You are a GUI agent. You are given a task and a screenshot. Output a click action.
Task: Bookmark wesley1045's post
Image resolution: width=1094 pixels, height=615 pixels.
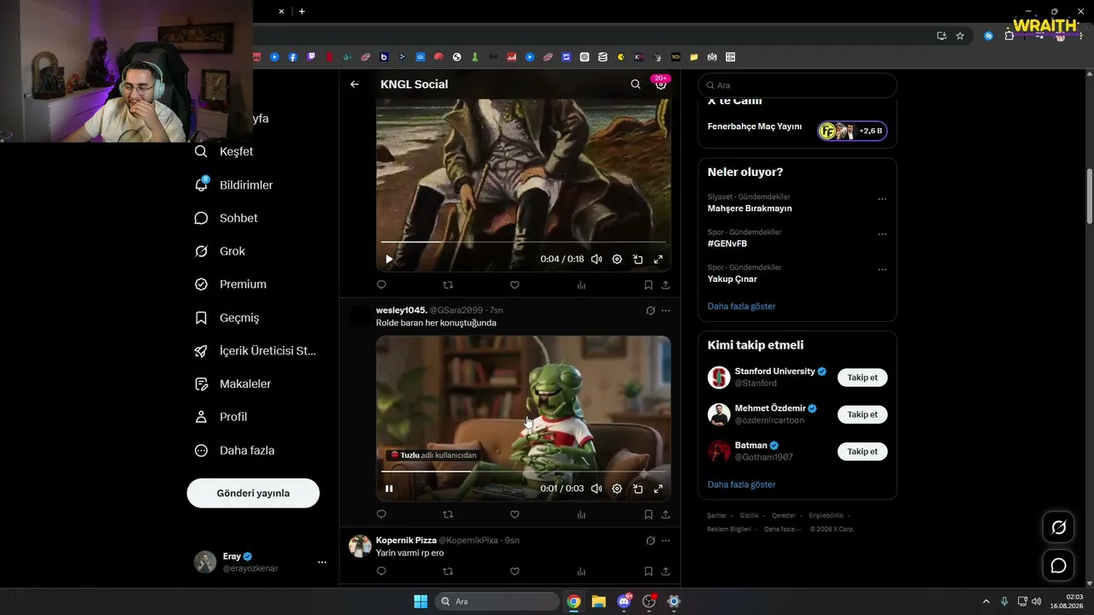(x=648, y=514)
